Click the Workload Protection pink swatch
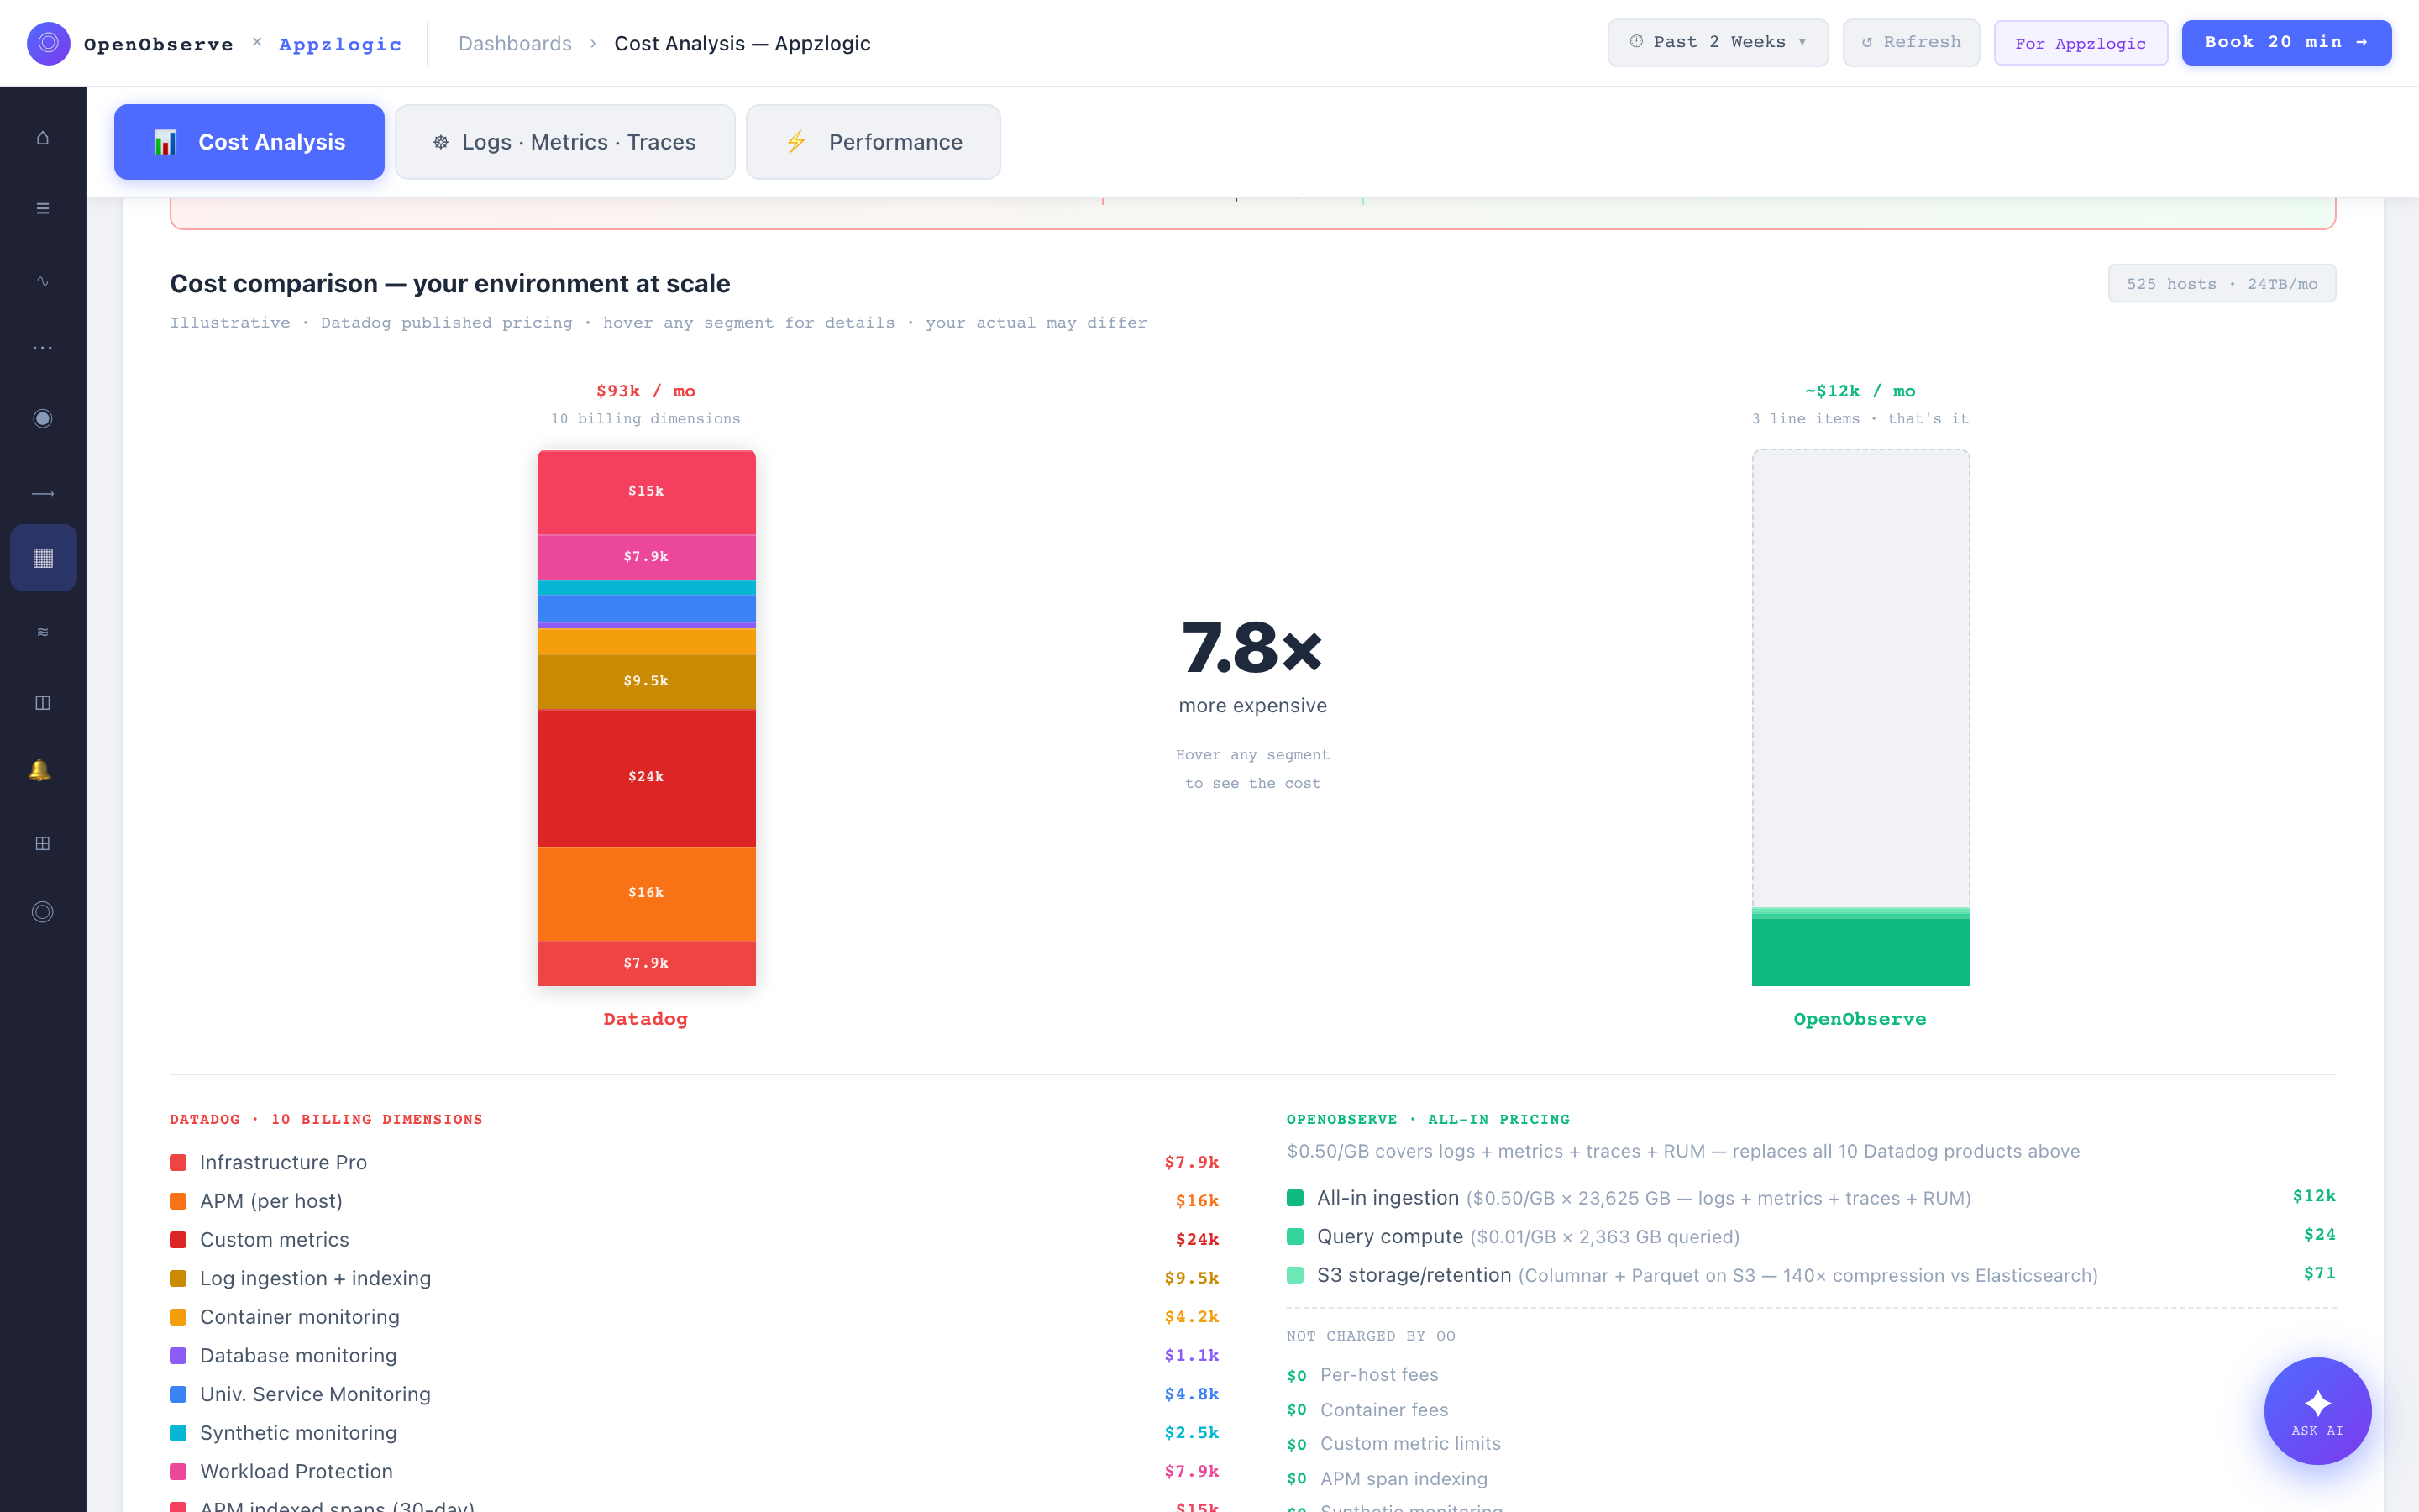 click(x=178, y=1472)
